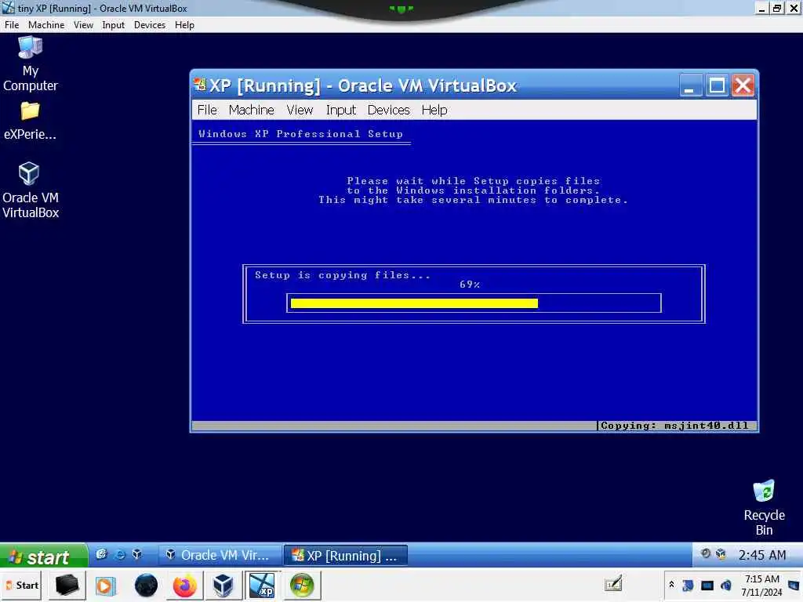Image resolution: width=803 pixels, height=602 pixels.
Task: Switch to XP [Running] taskbar button
Action: point(346,556)
